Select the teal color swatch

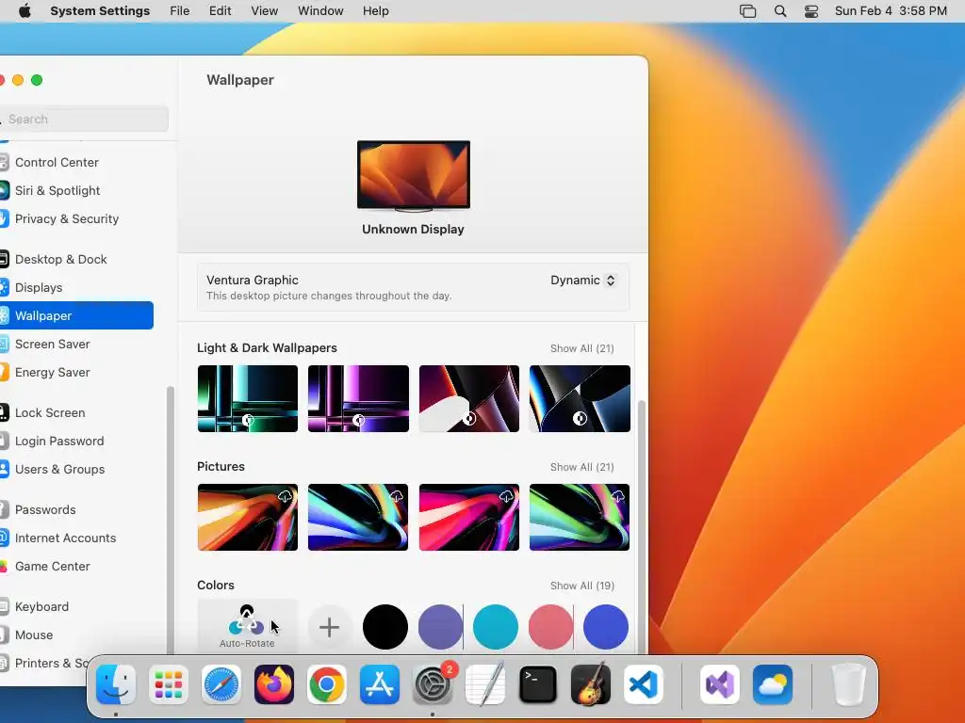pos(496,627)
